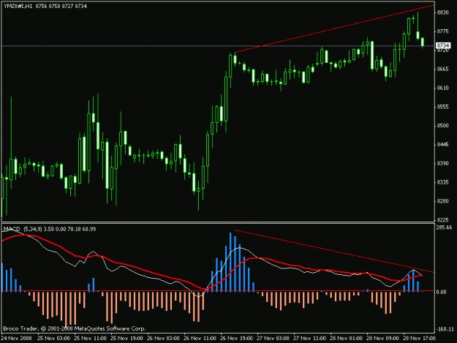Click the 27 Nov 03:00 time label

(x=273, y=339)
